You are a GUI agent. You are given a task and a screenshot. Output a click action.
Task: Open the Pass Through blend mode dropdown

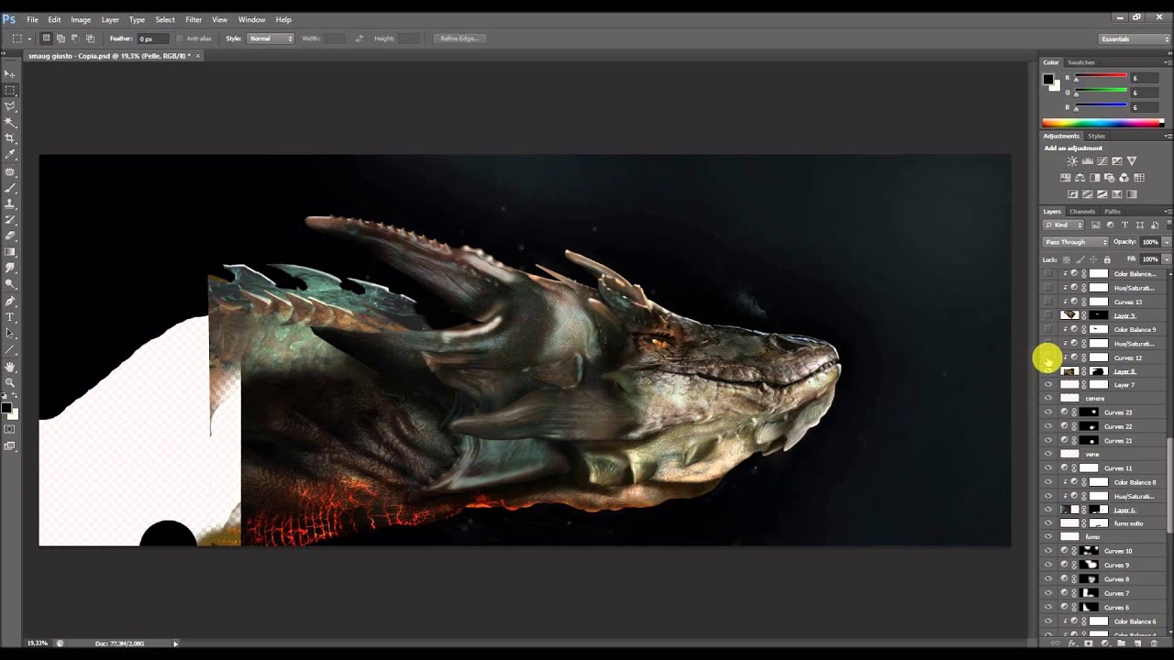[1076, 242]
